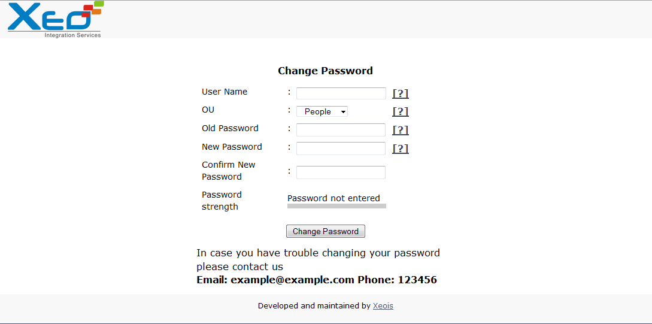Click the User Name field label
The width and height of the screenshot is (652, 324).
pyautogui.click(x=225, y=92)
